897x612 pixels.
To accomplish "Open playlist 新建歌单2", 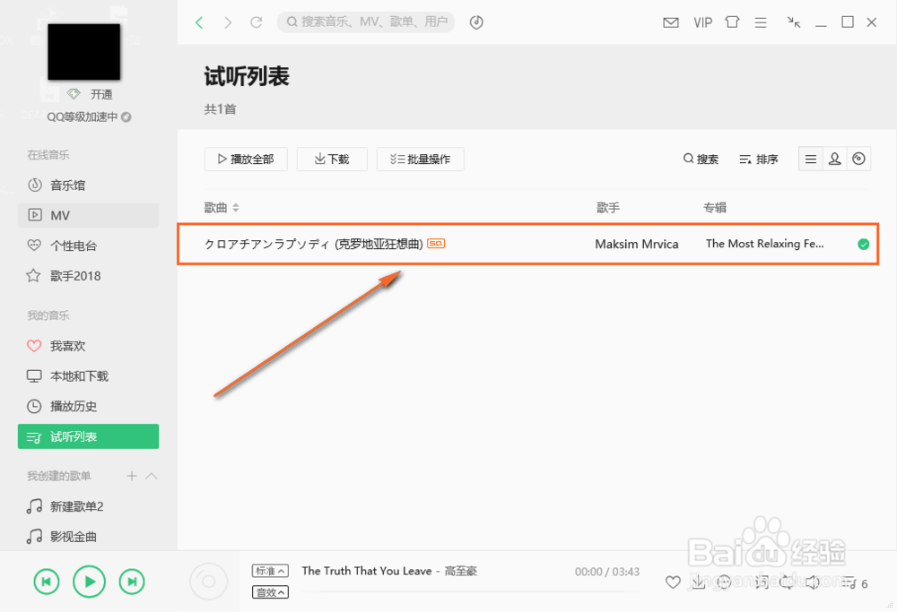I will tap(88, 506).
